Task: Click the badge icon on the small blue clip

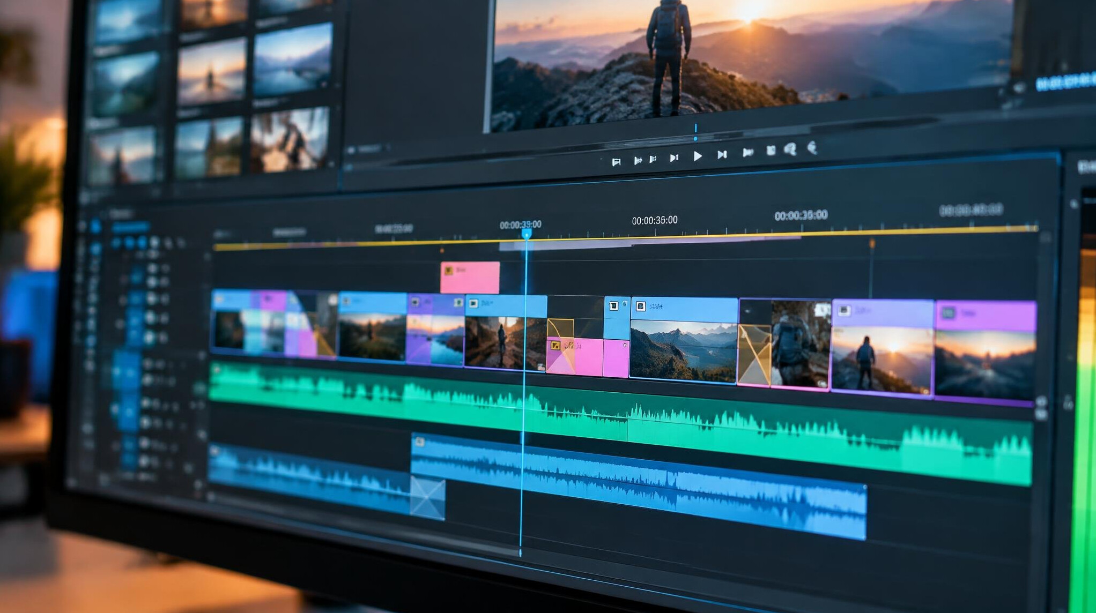Action: tap(613, 306)
